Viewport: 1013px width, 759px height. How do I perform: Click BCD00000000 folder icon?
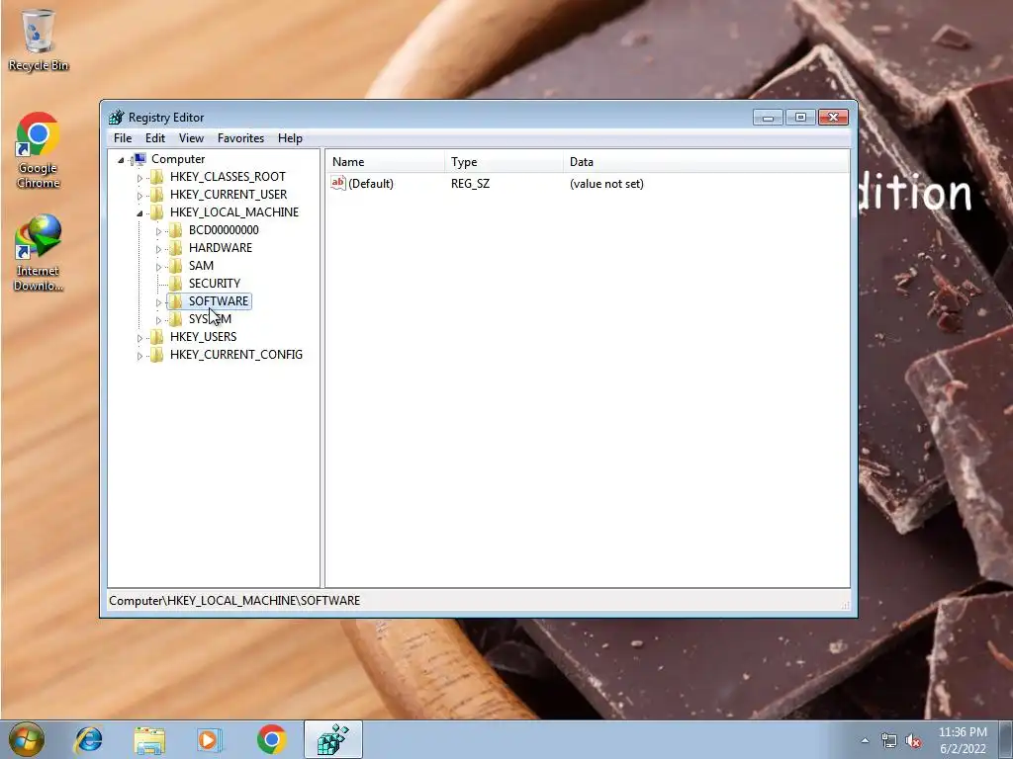(x=176, y=229)
